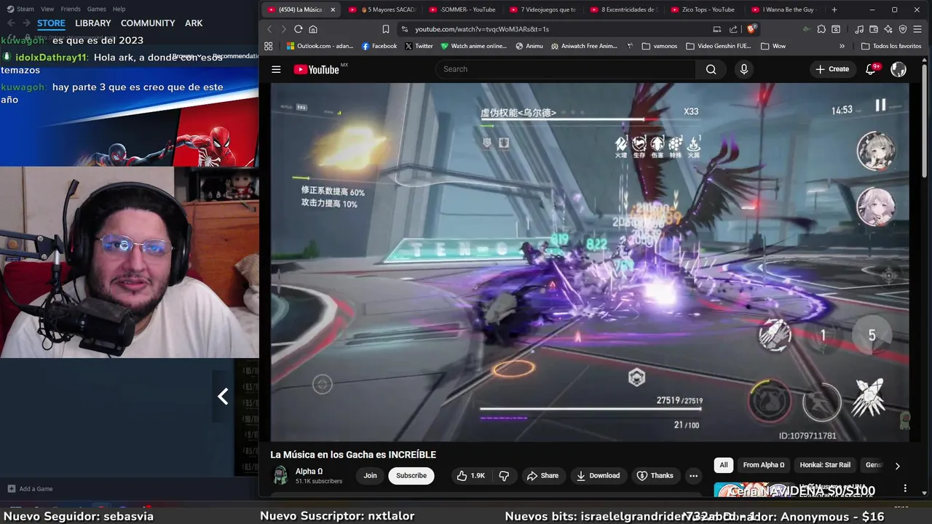Image resolution: width=932 pixels, height=524 pixels.
Task: Close the La Música tab
Action: (333, 9)
